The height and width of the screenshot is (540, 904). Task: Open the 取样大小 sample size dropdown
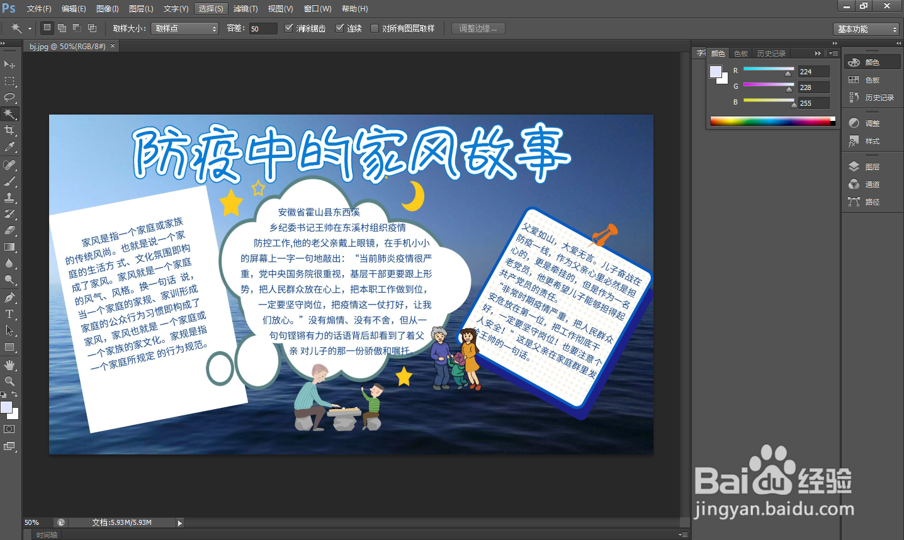[x=184, y=28]
